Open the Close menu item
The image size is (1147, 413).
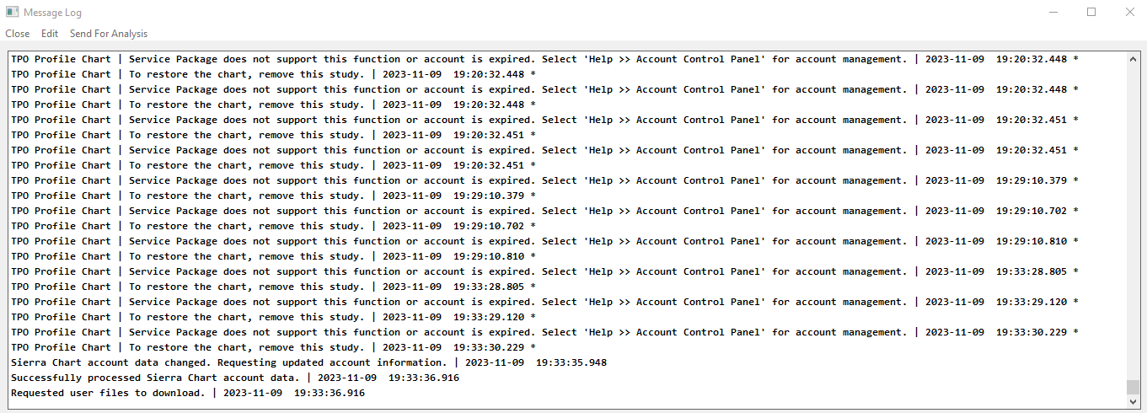coord(17,34)
